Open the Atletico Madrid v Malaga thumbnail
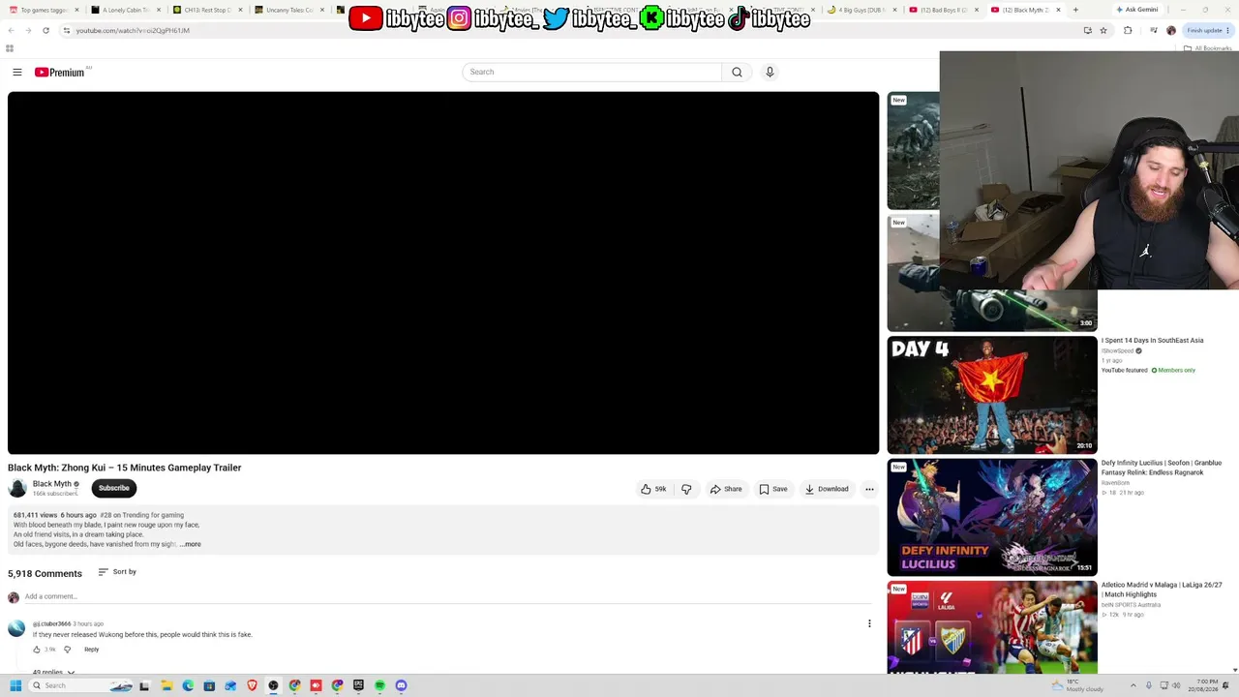1239x697 pixels. pos(992,627)
